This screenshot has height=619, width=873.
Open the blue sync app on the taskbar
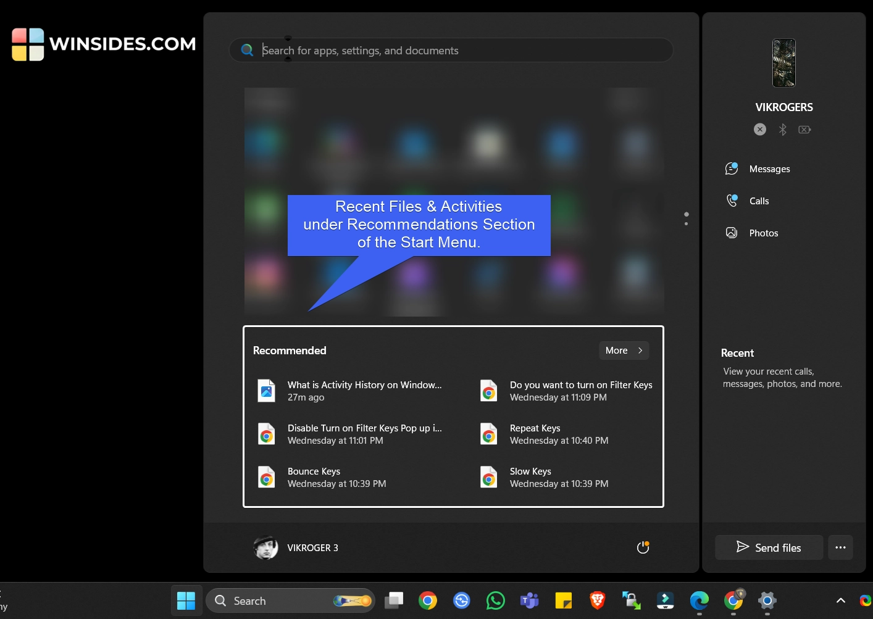click(462, 600)
